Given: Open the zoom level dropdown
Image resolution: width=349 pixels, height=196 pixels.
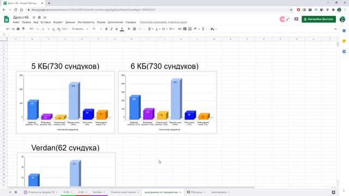Looking at the screenshot, I should point(34,29).
